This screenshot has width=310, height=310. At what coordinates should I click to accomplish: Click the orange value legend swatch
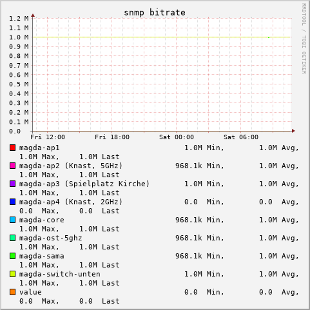point(12,292)
